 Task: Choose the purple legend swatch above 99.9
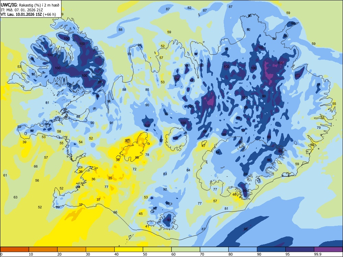click(x=328, y=249)
